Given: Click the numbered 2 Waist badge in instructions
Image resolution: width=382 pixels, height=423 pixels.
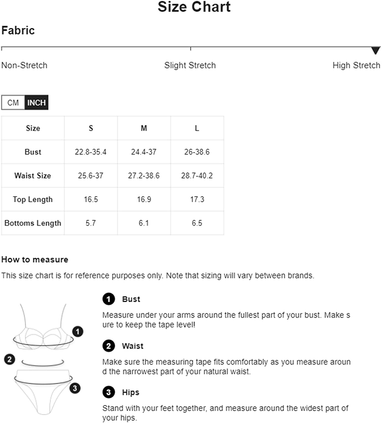Looking at the screenshot, I should point(109,346).
